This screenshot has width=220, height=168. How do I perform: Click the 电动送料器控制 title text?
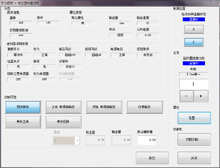tap(28, 3)
